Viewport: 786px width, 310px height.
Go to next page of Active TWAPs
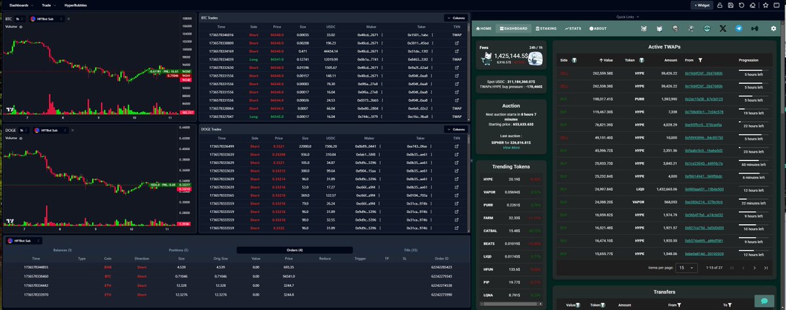tap(755, 267)
